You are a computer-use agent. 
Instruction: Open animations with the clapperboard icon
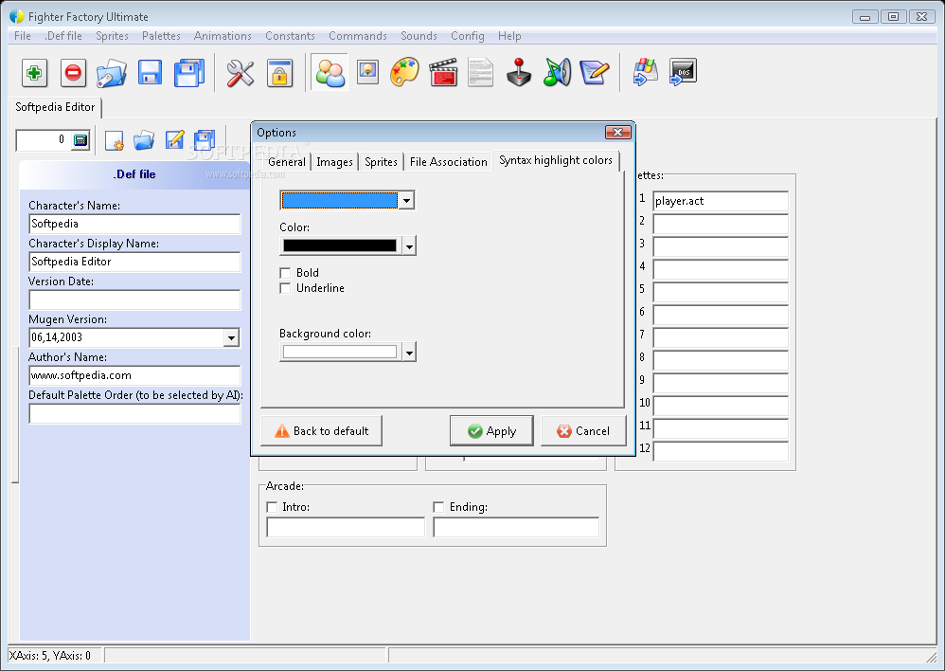point(443,73)
